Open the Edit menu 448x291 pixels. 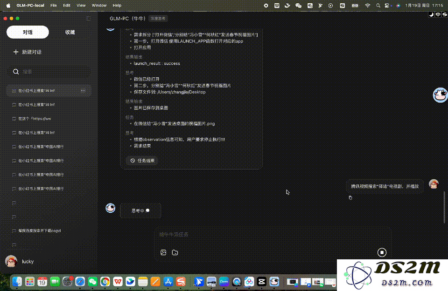[67, 6]
